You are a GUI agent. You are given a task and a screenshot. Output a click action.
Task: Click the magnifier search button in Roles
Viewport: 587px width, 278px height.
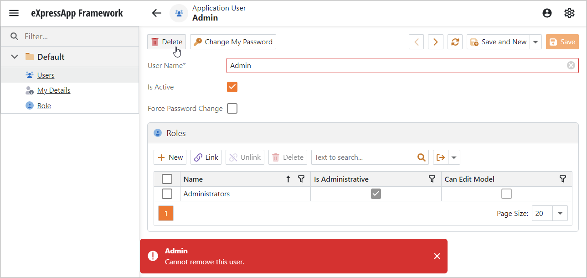pos(422,157)
